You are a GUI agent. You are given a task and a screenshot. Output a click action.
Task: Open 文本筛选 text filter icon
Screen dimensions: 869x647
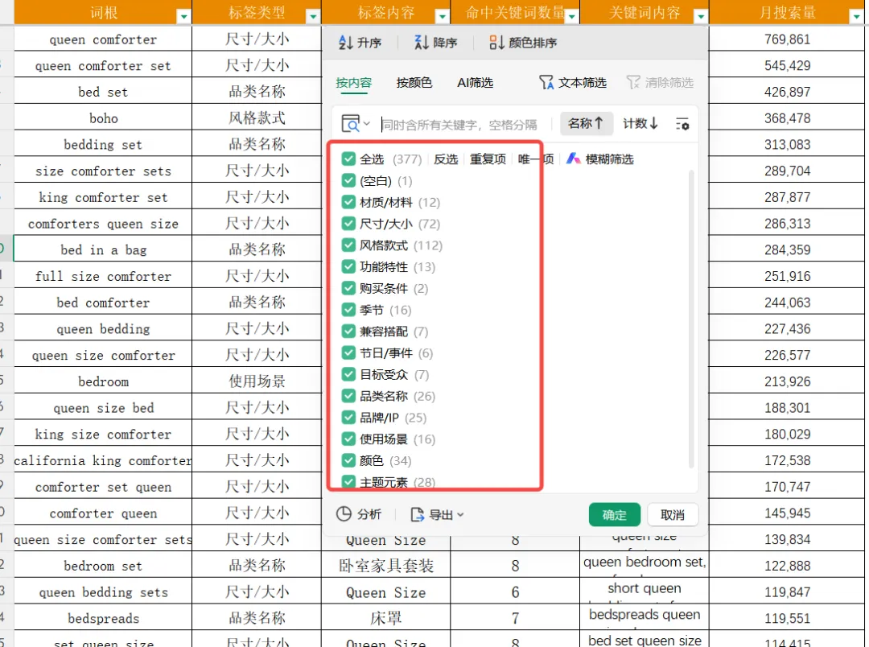pyautogui.click(x=546, y=83)
